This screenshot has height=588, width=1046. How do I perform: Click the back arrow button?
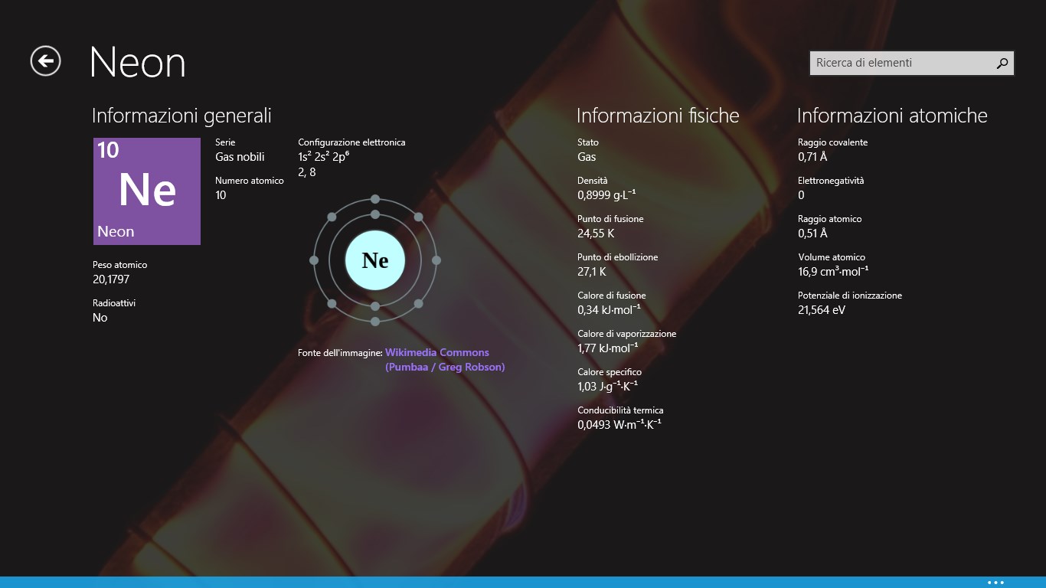45,61
